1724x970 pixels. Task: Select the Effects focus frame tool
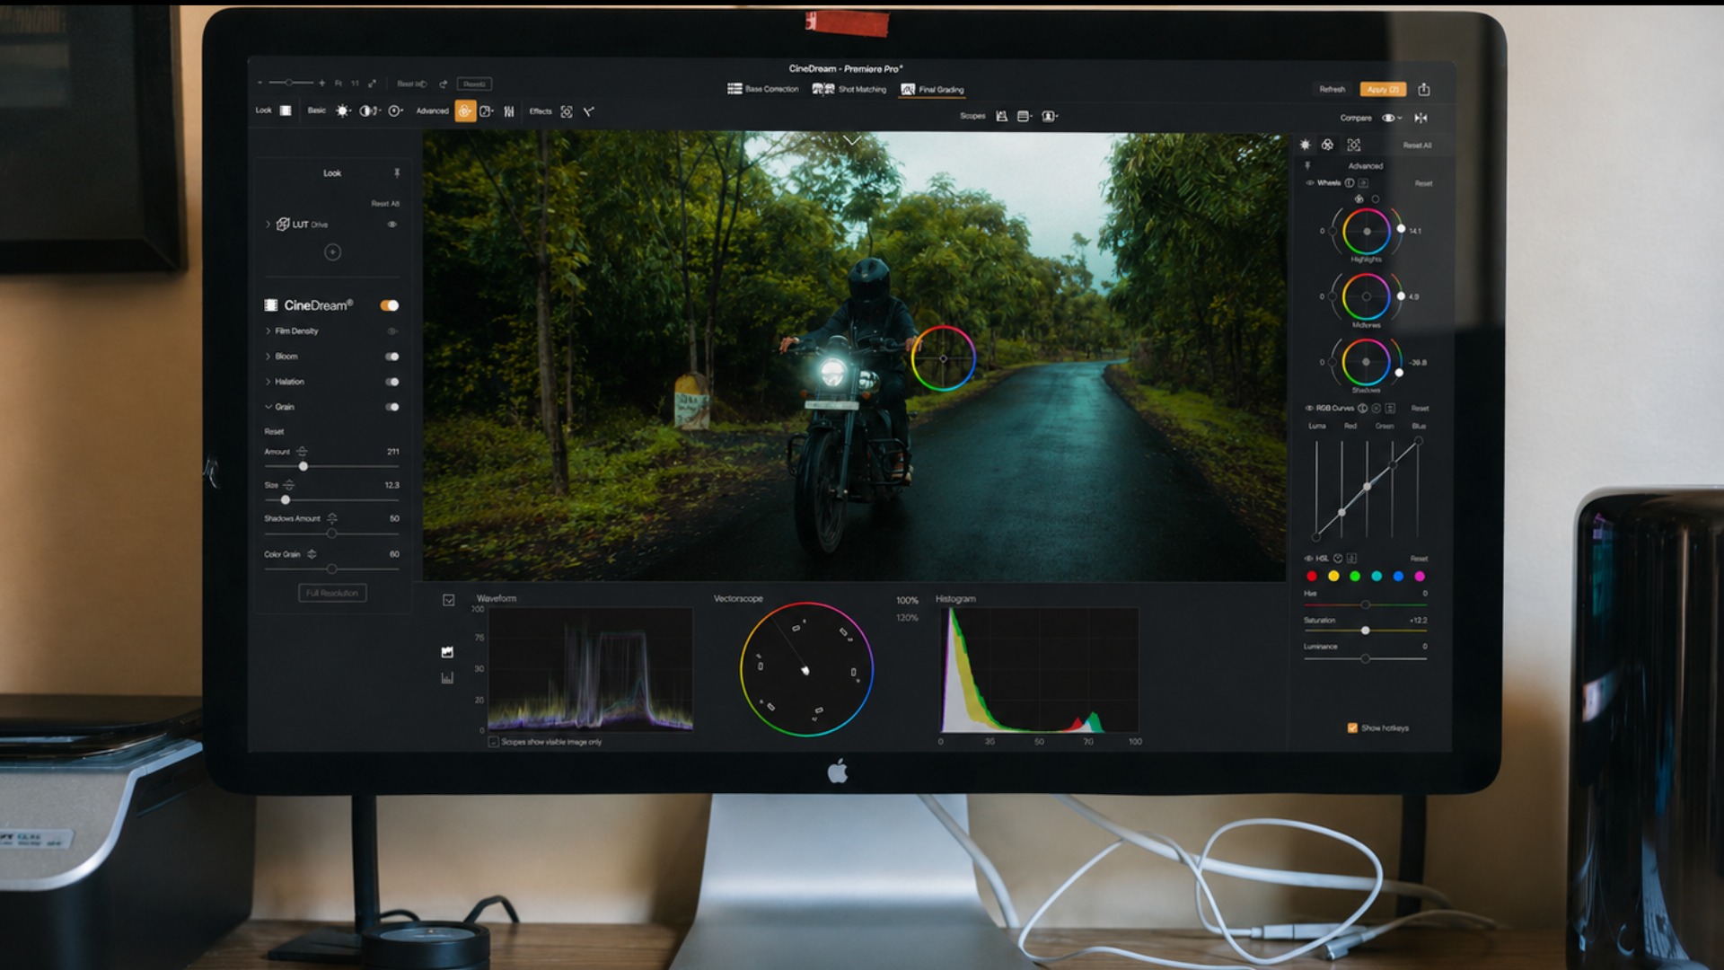pyautogui.click(x=567, y=111)
